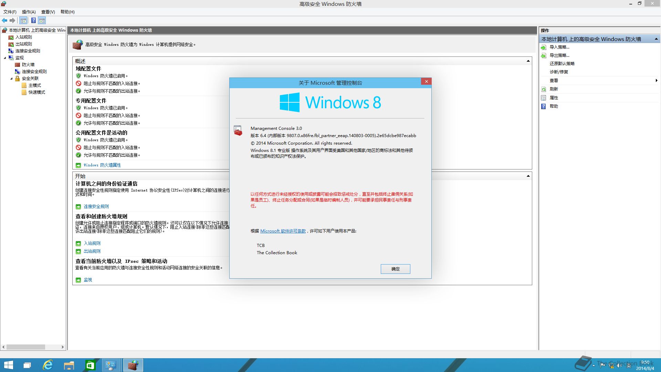Click 公用配置文件是活动的 heading text
Screen dimensions: 661x372
[101, 133]
